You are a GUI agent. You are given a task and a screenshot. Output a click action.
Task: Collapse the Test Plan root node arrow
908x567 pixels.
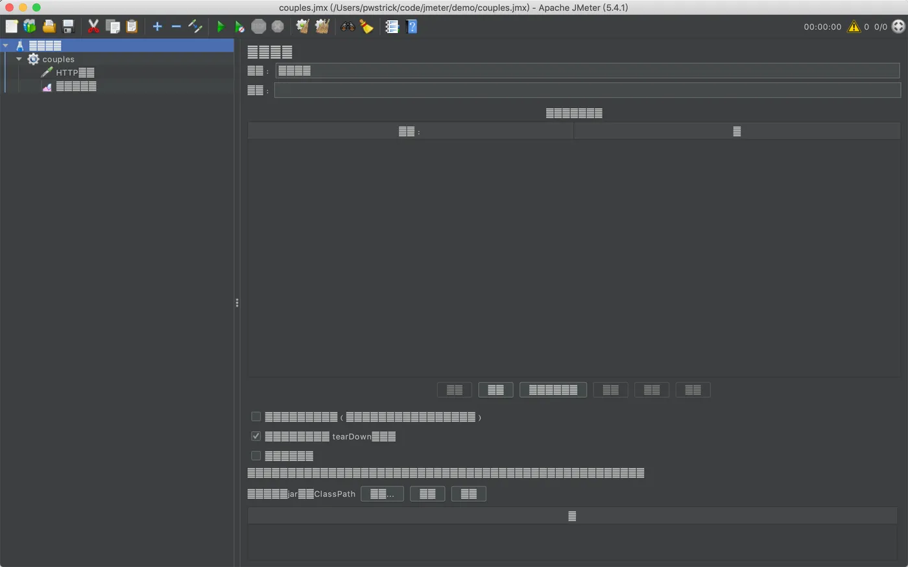[6, 45]
